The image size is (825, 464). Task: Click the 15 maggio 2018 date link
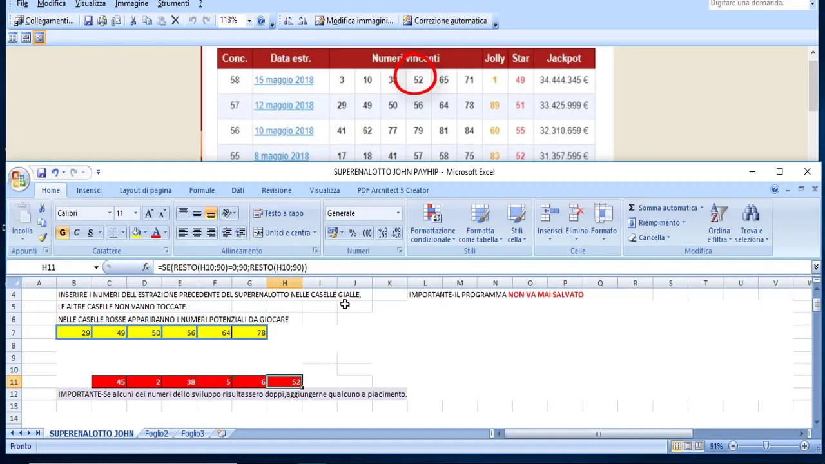(284, 80)
